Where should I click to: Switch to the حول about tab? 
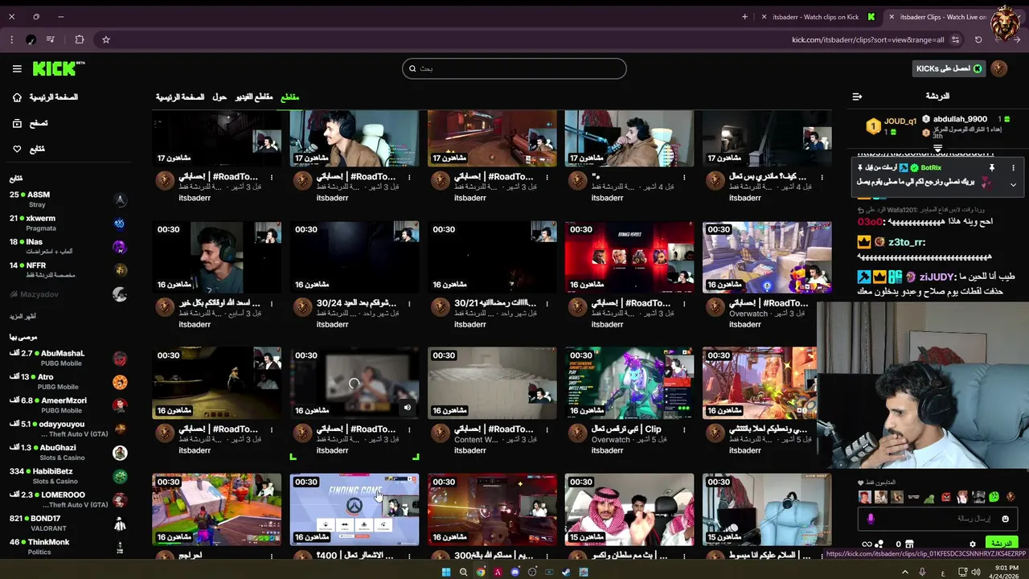point(219,96)
